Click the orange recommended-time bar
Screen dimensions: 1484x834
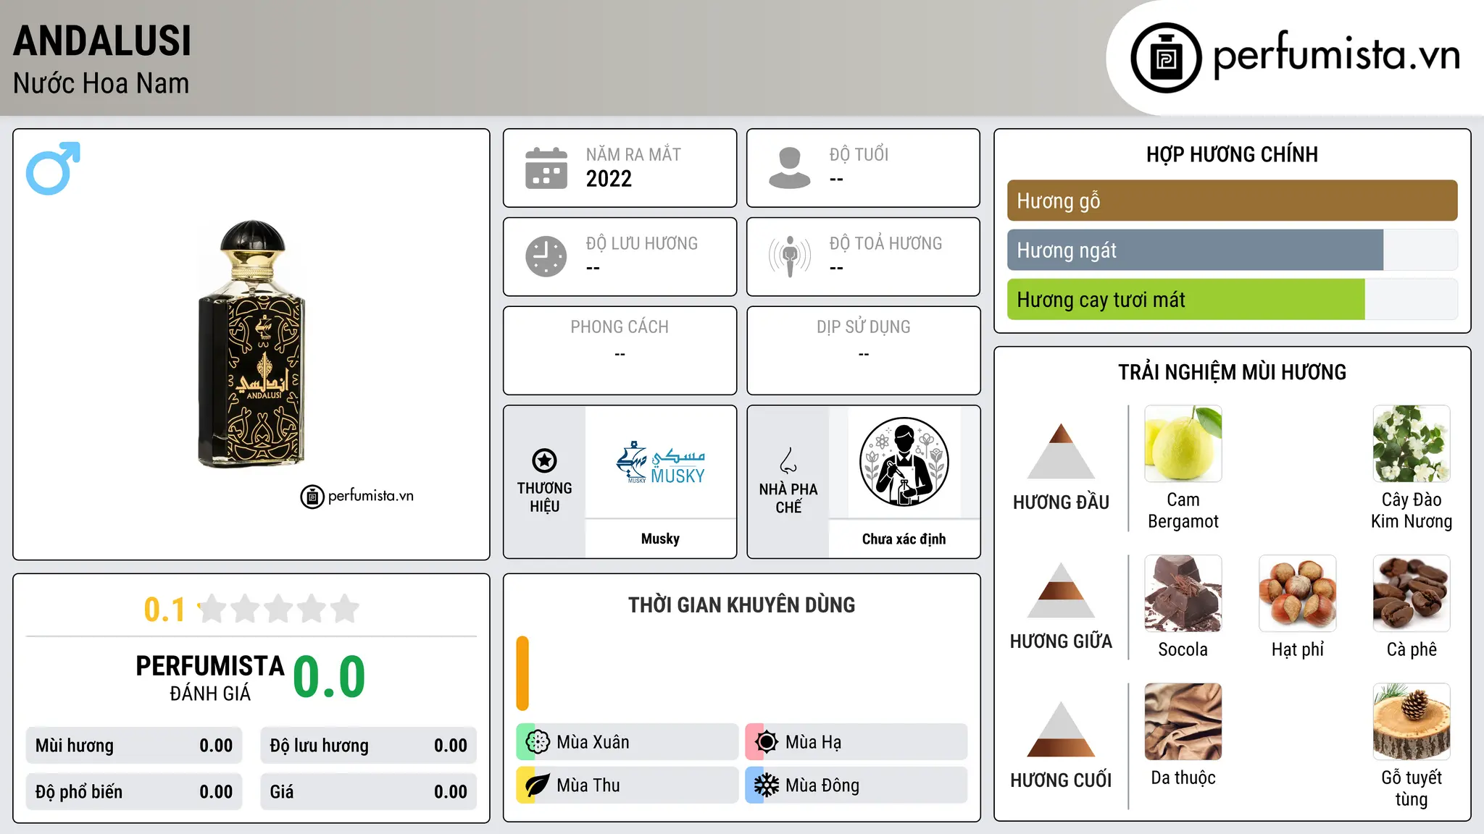(x=522, y=673)
